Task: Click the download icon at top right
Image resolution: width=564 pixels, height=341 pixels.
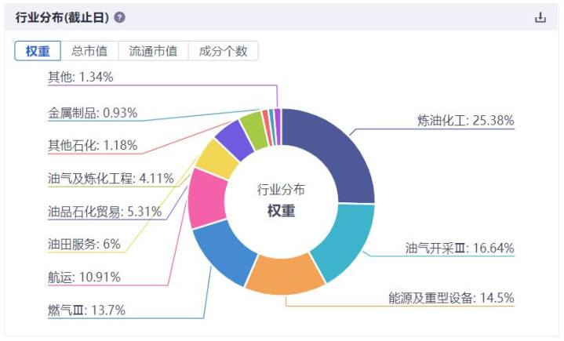Action: click(x=540, y=17)
